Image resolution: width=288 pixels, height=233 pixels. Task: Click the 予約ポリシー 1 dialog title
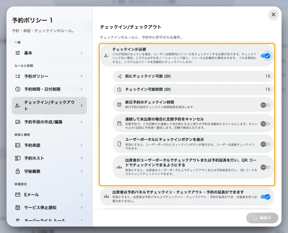pos(33,20)
